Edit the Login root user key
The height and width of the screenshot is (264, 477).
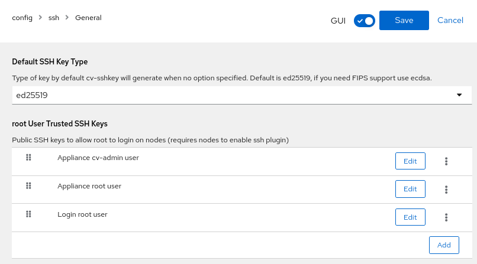click(x=410, y=217)
